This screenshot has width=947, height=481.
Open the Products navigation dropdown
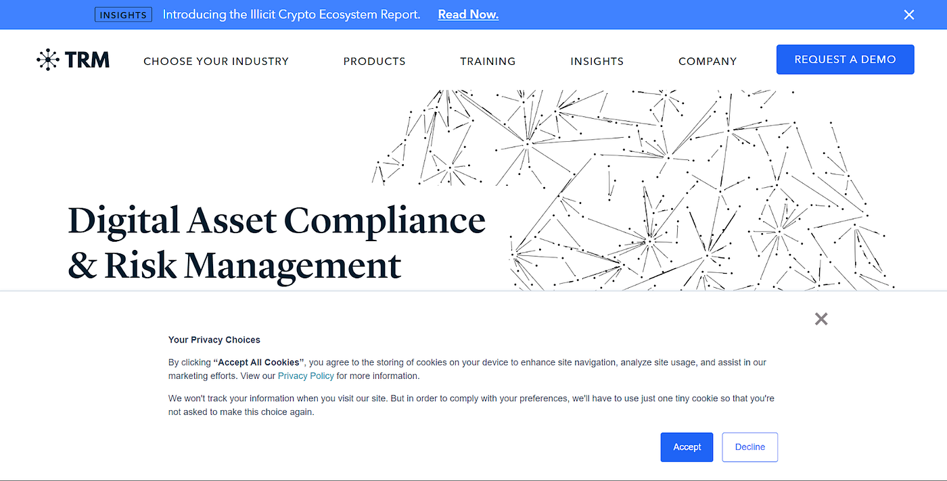(x=374, y=61)
